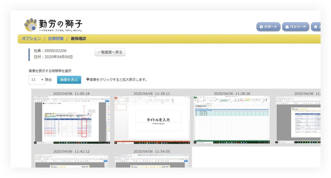The width and height of the screenshot is (331, 178).
Task: Go to オプション in the breadcrumb
Action: (31, 39)
